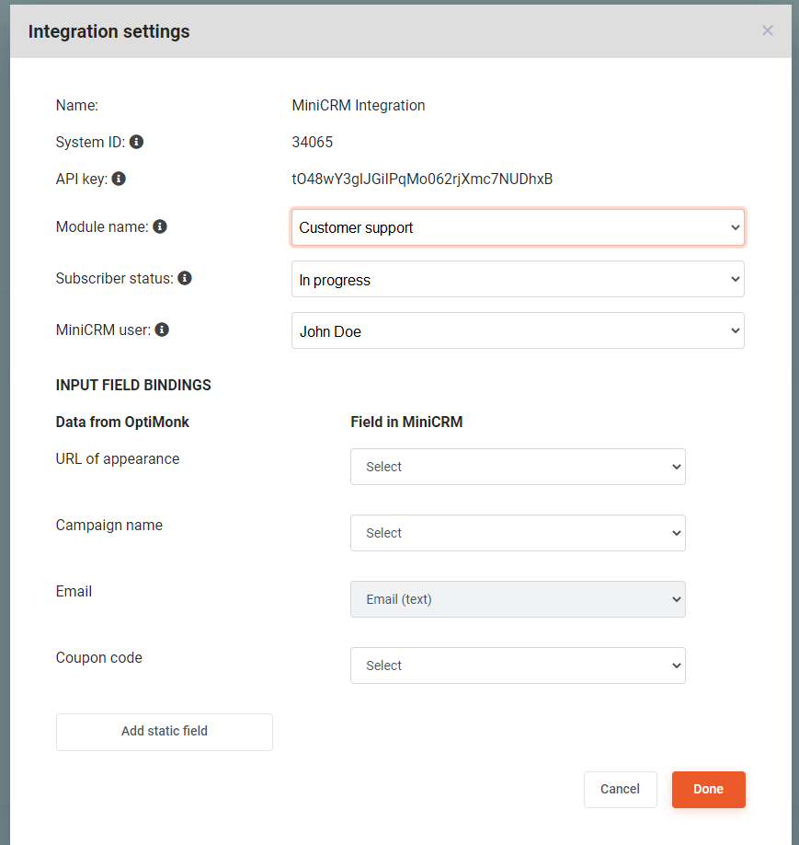Click the URL of appearance label
Viewport: 799px width, 845px height.
pyautogui.click(x=118, y=458)
